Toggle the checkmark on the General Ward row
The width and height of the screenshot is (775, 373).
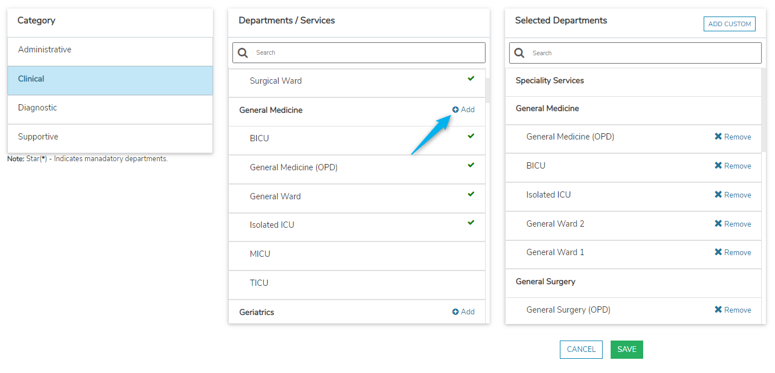click(471, 194)
